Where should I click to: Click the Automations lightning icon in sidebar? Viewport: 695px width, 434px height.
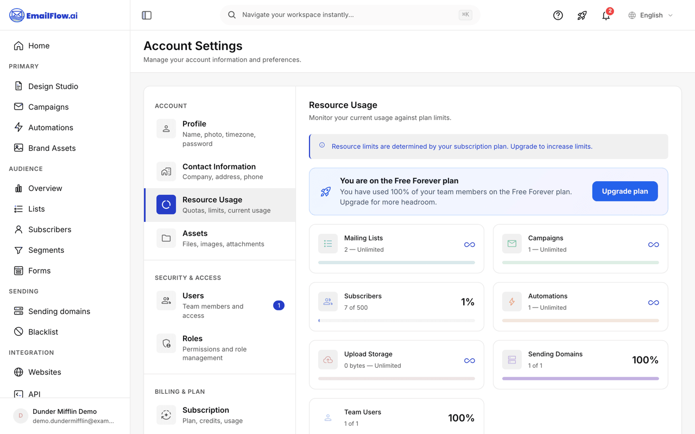(x=18, y=127)
